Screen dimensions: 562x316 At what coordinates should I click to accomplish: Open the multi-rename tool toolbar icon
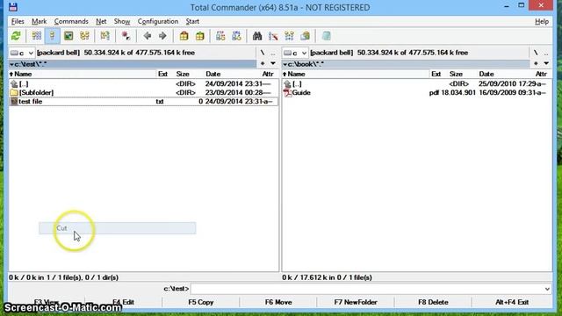(x=273, y=36)
